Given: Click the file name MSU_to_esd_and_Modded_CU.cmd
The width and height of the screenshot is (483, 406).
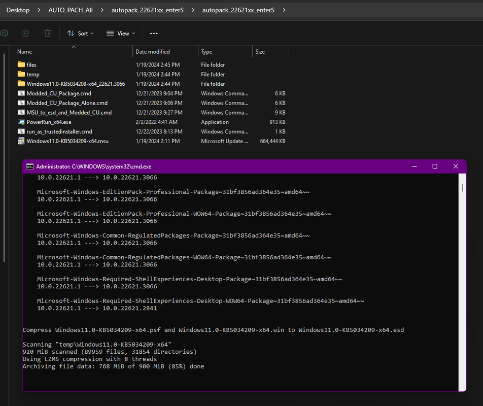Looking at the screenshot, I should pos(69,113).
